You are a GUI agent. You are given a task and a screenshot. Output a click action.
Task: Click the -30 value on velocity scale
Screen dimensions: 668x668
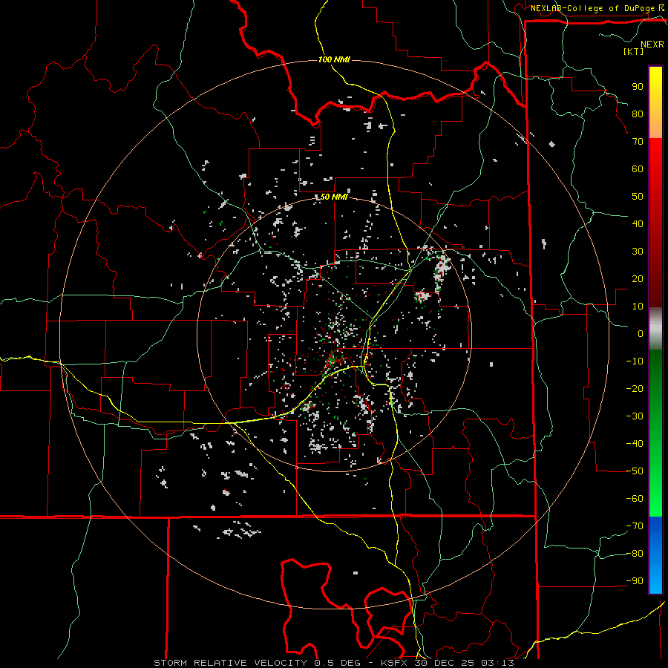coord(635,416)
